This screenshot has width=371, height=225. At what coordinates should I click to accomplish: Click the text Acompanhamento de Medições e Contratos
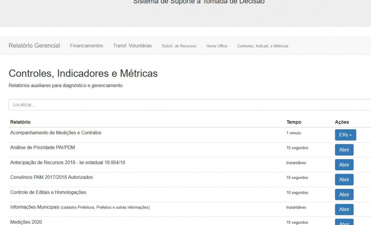tap(56, 133)
